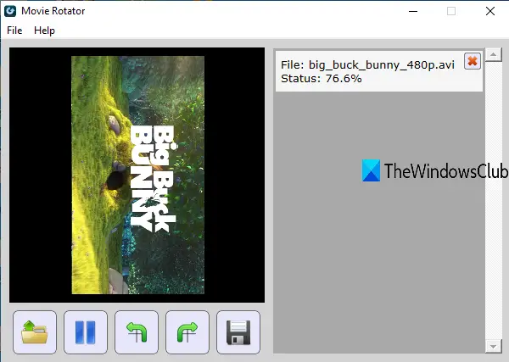Open a video file with the folder icon
The height and width of the screenshot is (362, 509).
(35, 332)
